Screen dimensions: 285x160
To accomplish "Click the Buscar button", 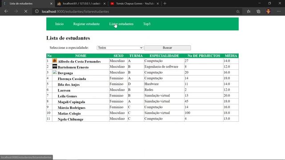I will tap(167, 48).
